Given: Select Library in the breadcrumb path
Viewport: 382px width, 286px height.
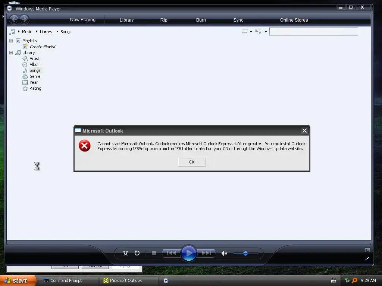Looking at the screenshot, I should coord(46,32).
